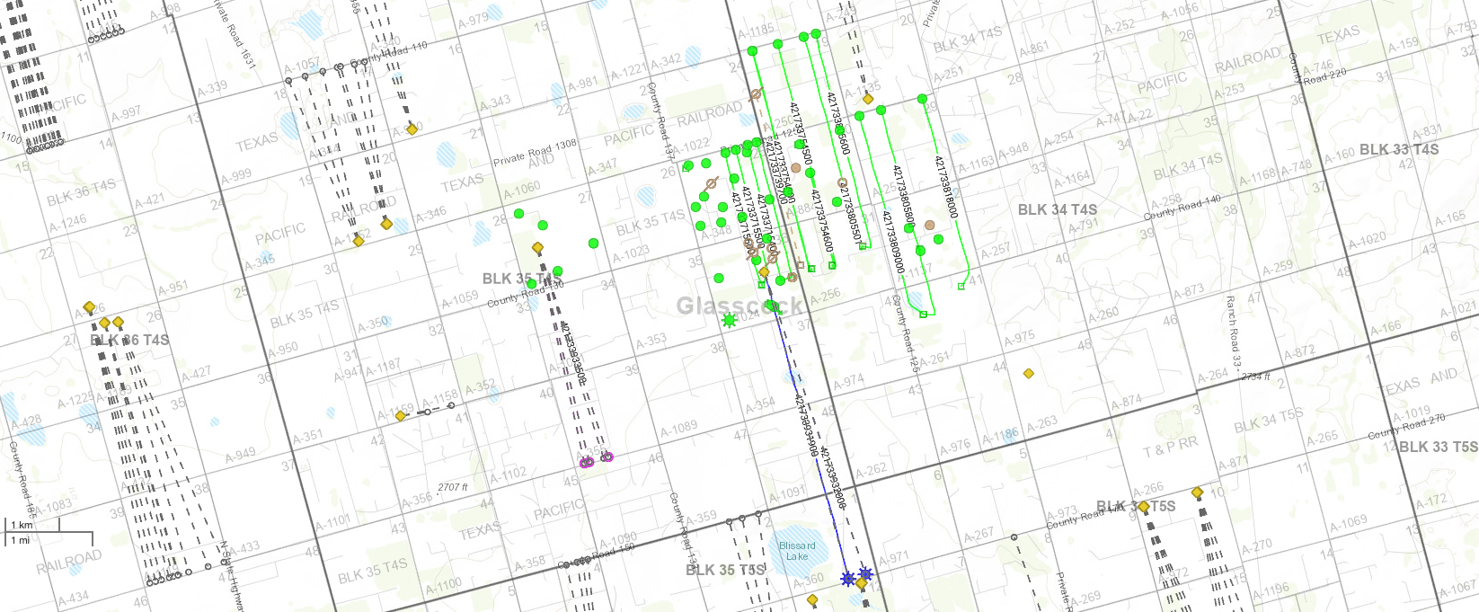The height and width of the screenshot is (612, 1479).
Task: Select the yellow diamond beside BLK 35 label
Action: point(538,248)
